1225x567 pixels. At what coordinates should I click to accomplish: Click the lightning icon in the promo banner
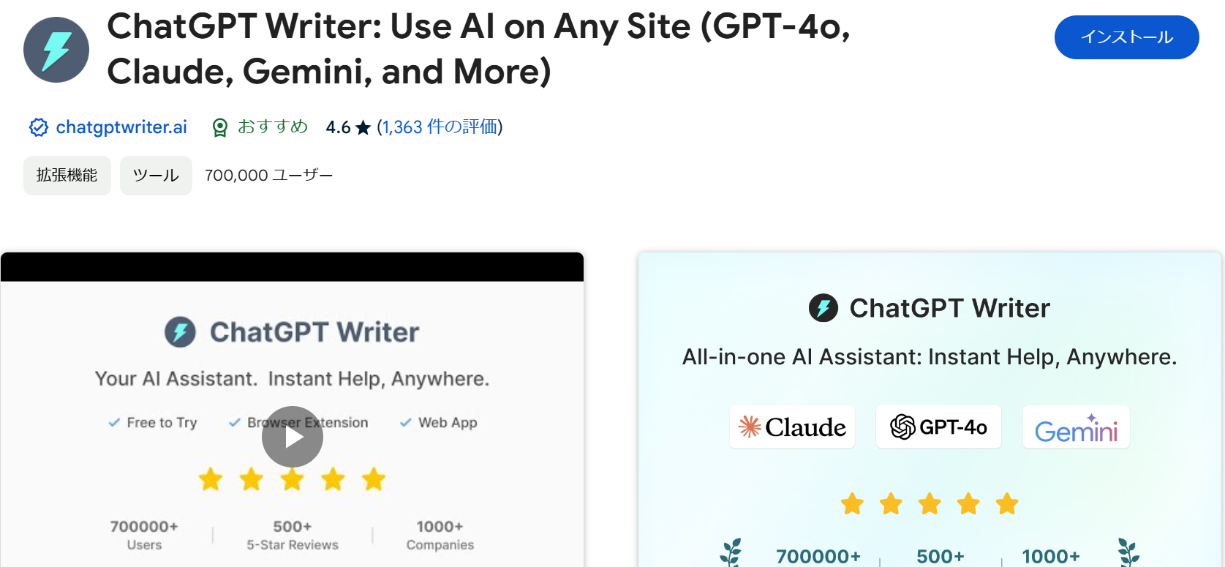[x=823, y=308]
